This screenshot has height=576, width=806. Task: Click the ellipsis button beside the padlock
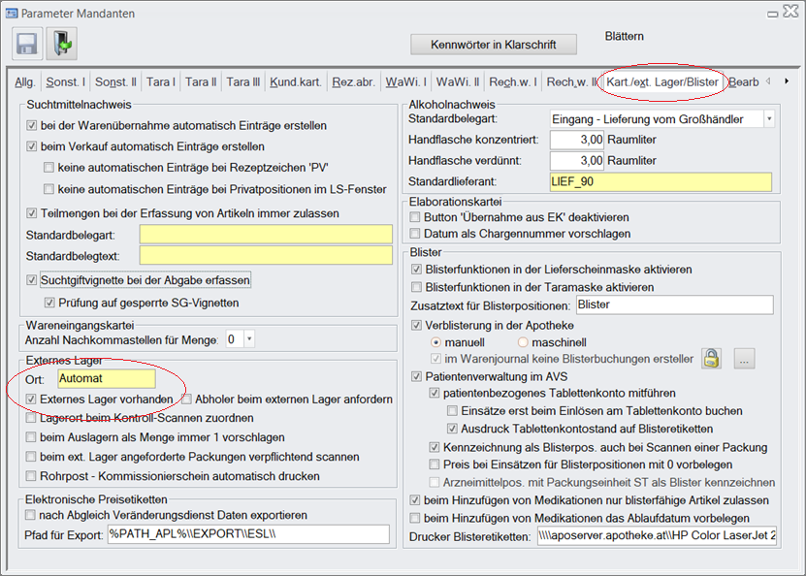pyautogui.click(x=744, y=359)
